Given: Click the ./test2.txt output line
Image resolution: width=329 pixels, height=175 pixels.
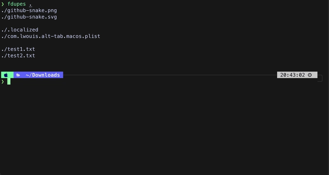Looking at the screenshot, I should [18, 56].
